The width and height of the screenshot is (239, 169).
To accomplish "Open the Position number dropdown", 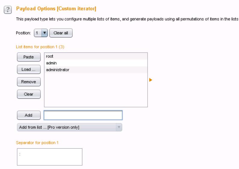I will [x=41, y=33].
